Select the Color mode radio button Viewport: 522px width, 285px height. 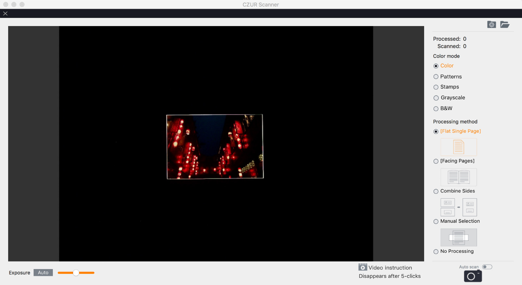point(436,66)
